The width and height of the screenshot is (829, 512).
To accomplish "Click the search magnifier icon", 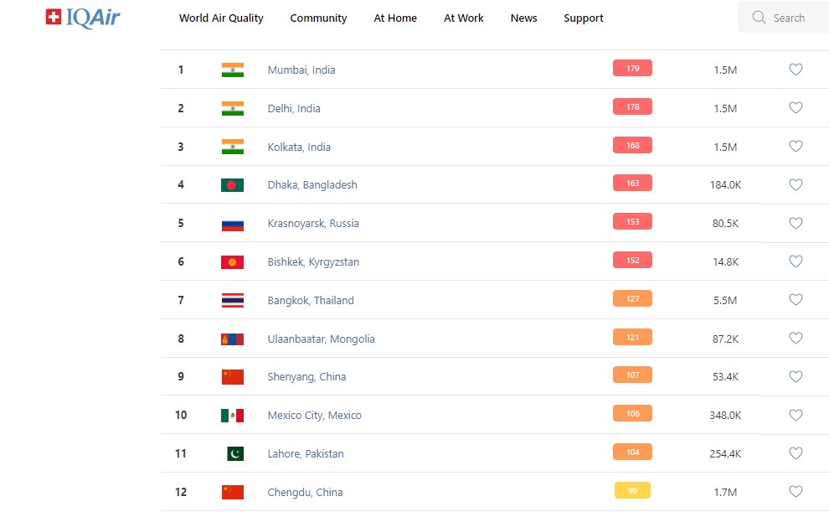I will click(759, 18).
